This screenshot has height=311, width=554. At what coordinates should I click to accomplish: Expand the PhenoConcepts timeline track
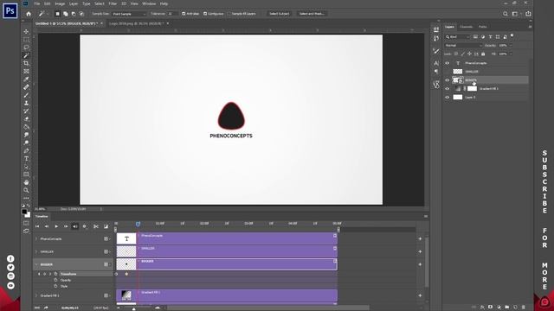[x=36, y=238]
